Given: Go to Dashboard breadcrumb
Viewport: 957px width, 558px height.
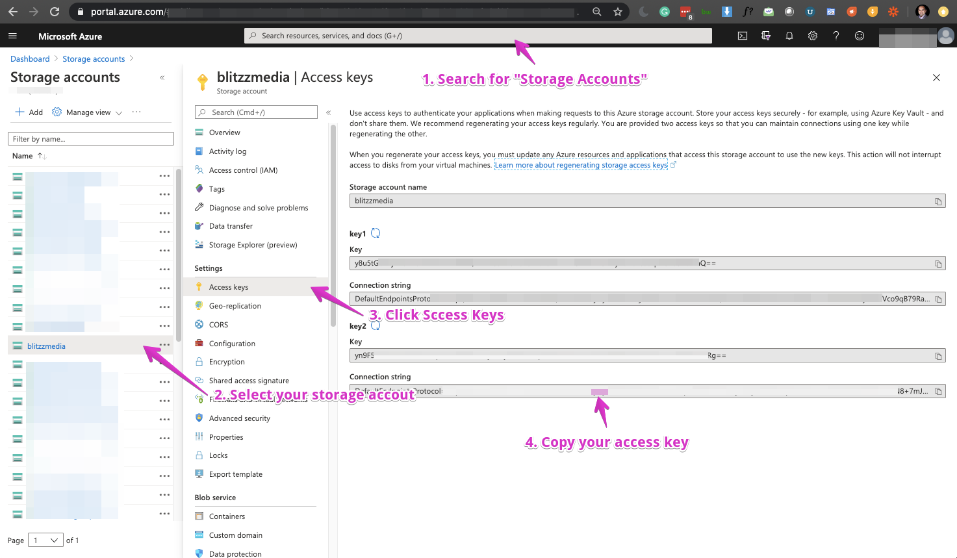Looking at the screenshot, I should point(30,59).
